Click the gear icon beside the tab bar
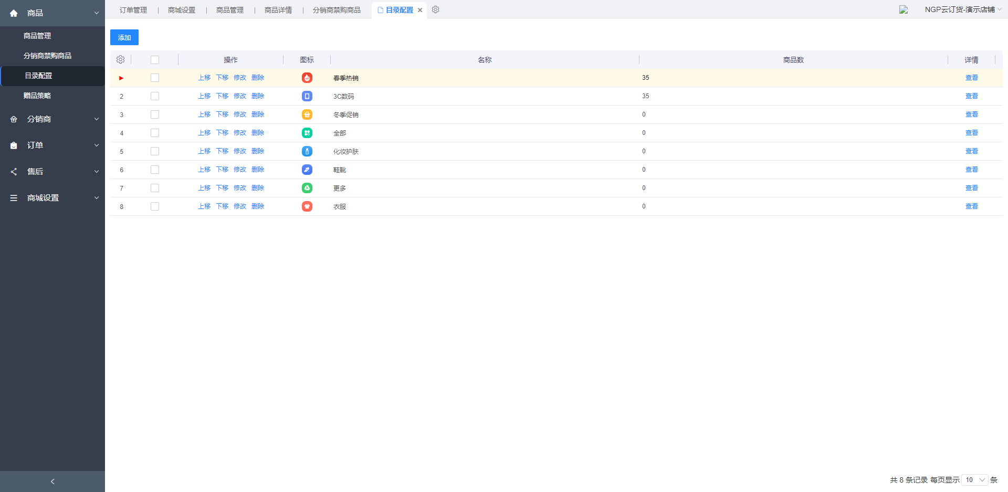Viewport: 1008px width, 492px height. point(435,10)
